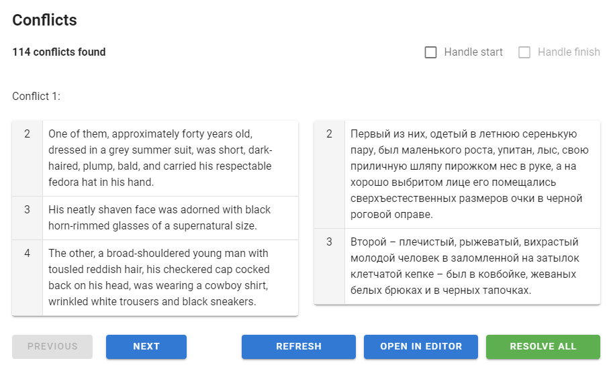Select row number 2 in Russian panel
Screen dimensions: 611x371
[330, 134]
